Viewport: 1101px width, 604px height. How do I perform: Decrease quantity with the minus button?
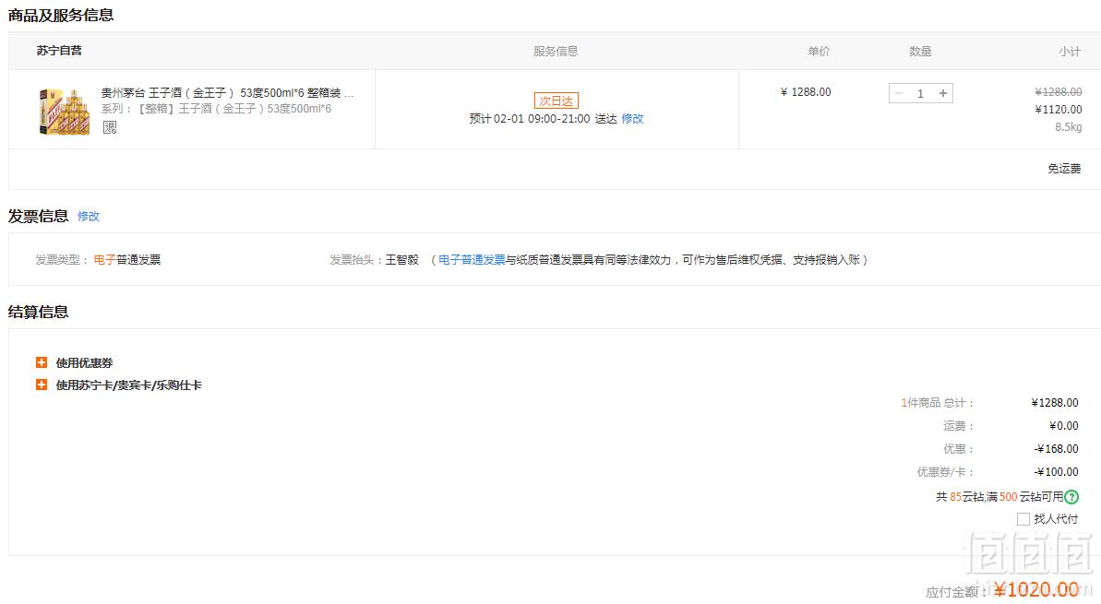tap(899, 93)
